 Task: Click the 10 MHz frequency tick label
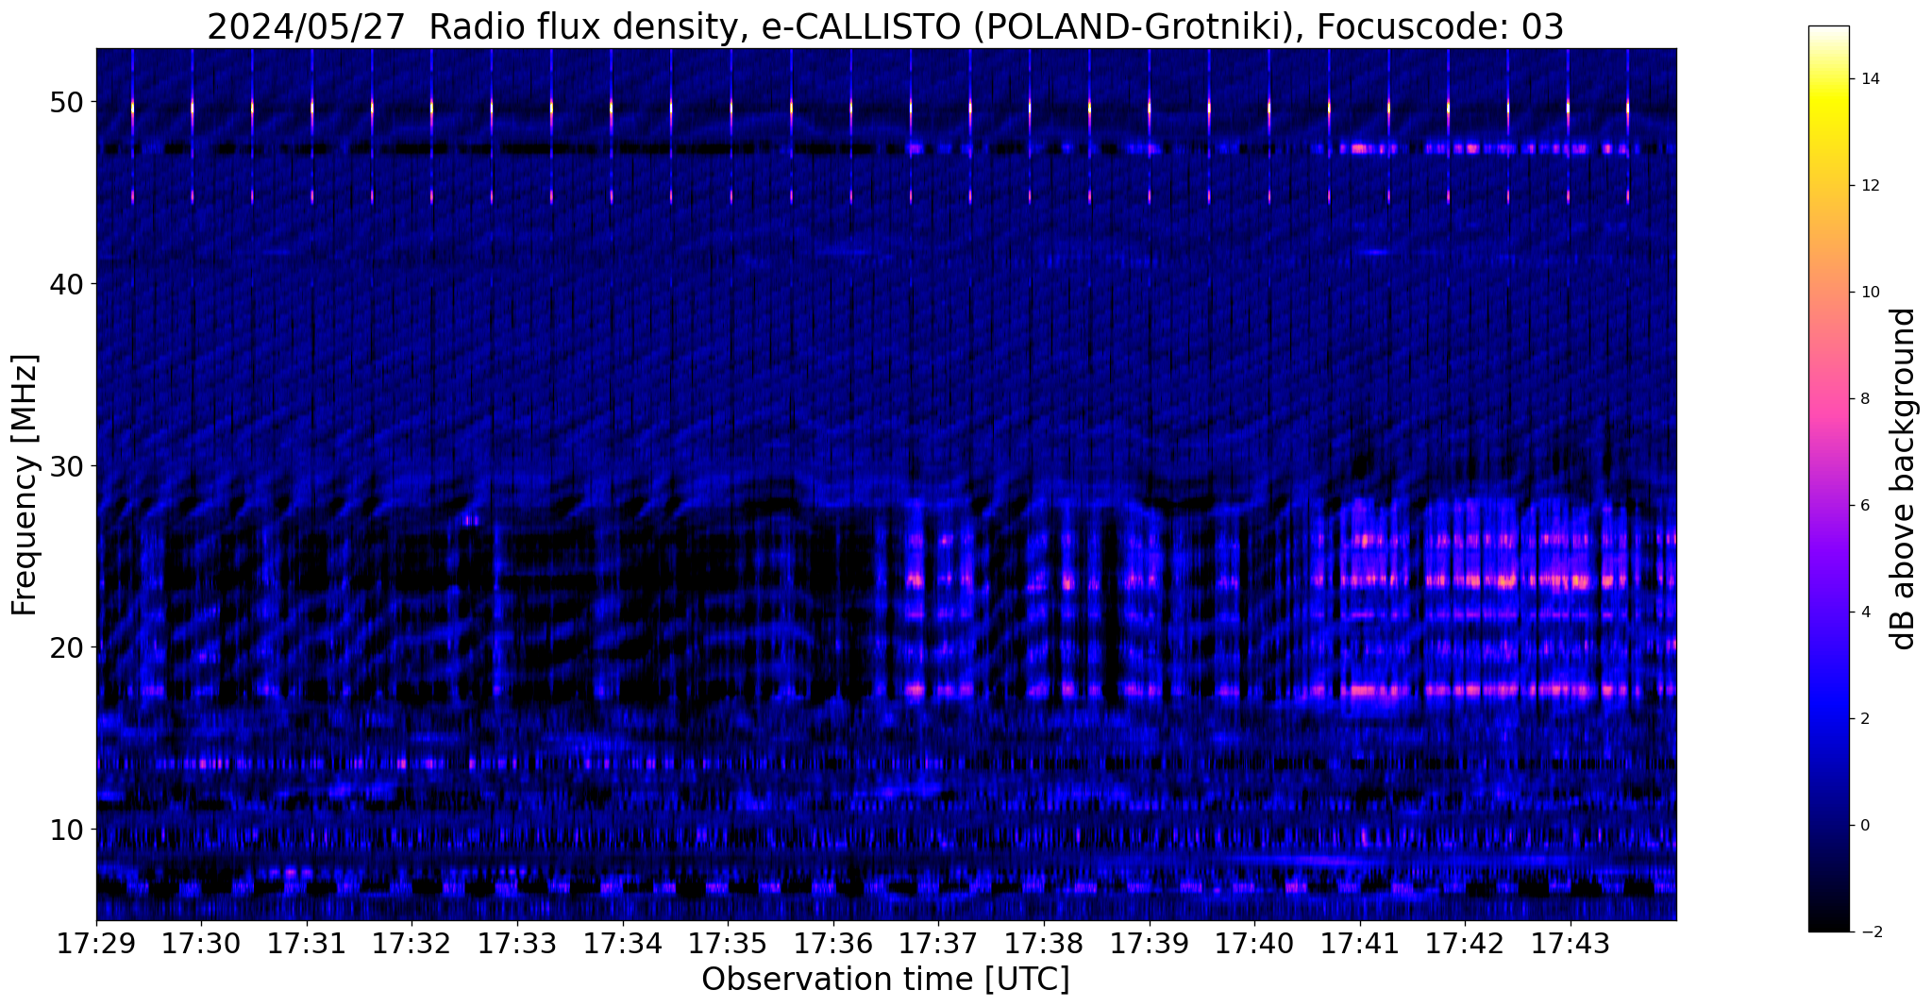(66, 830)
